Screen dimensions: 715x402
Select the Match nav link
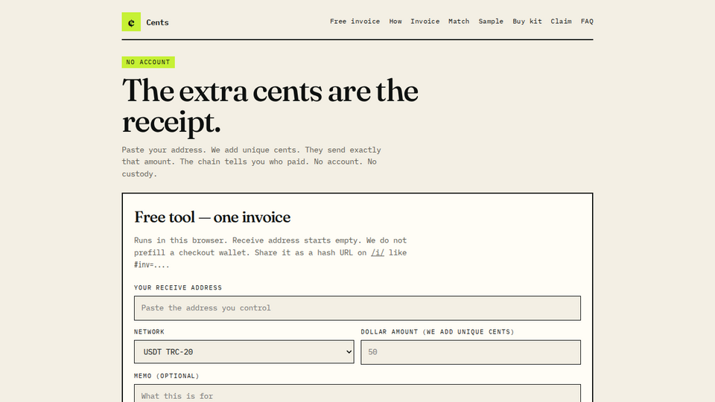[459, 22]
